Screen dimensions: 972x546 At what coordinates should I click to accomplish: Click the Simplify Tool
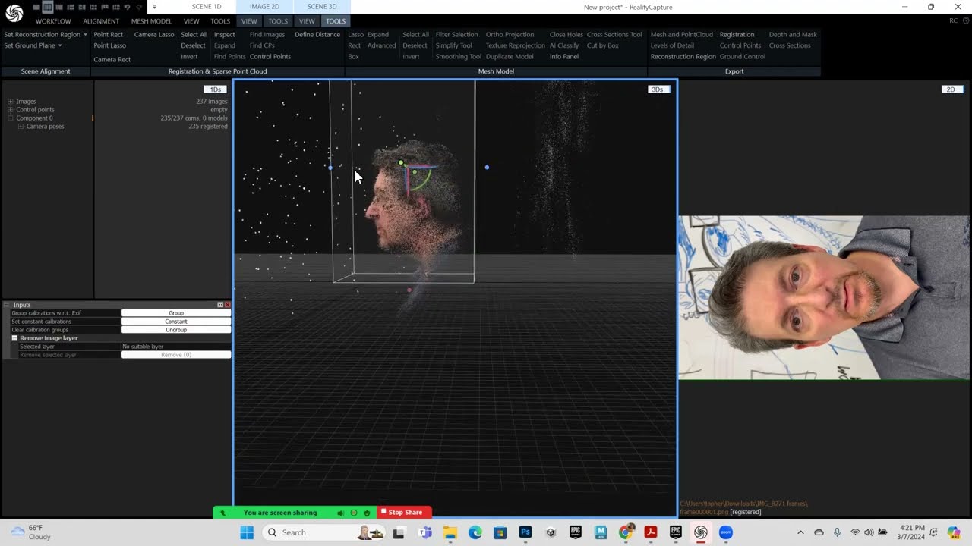pos(453,45)
